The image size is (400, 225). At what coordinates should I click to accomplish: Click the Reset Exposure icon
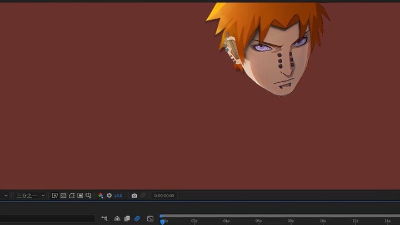[109, 196]
